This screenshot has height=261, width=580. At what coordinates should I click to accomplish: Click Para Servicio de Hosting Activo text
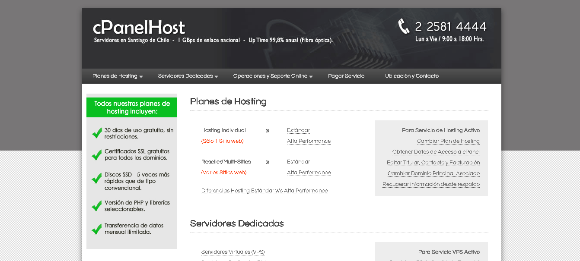coord(441,130)
